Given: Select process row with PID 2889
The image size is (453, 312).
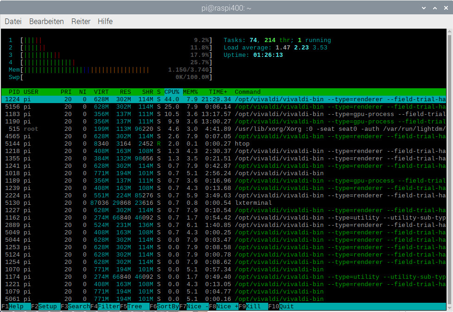Looking at the screenshot, I should coord(224,225).
